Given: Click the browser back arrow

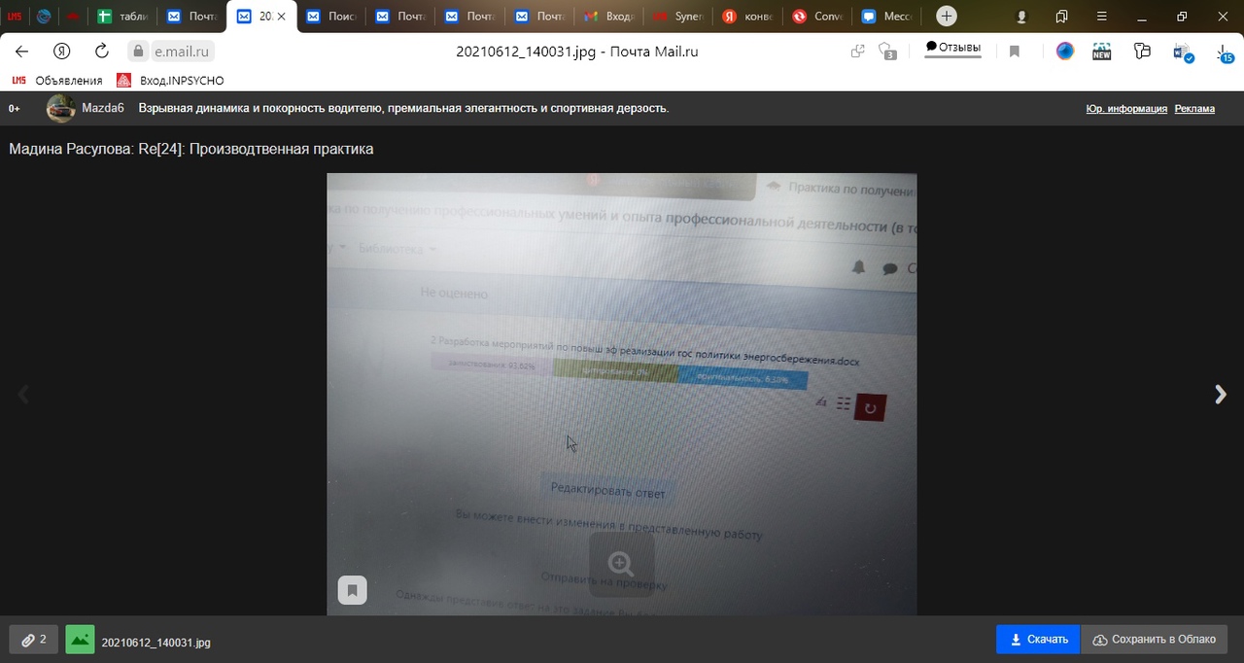Looking at the screenshot, I should coord(21,52).
